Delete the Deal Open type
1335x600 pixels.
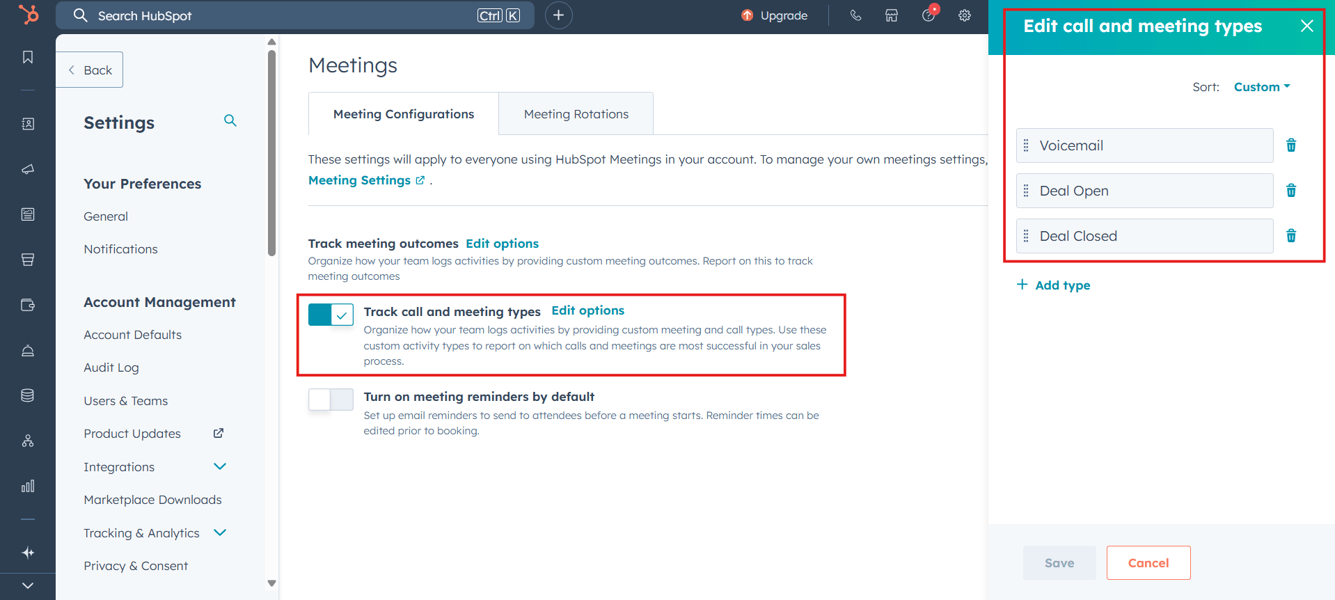pyautogui.click(x=1291, y=191)
